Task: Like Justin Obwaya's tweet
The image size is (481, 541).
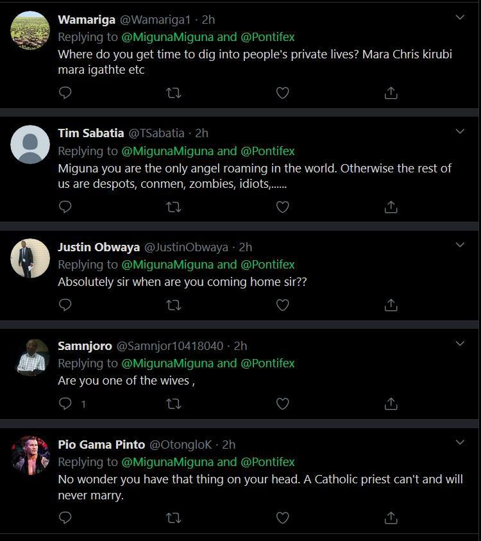Action: click(282, 305)
